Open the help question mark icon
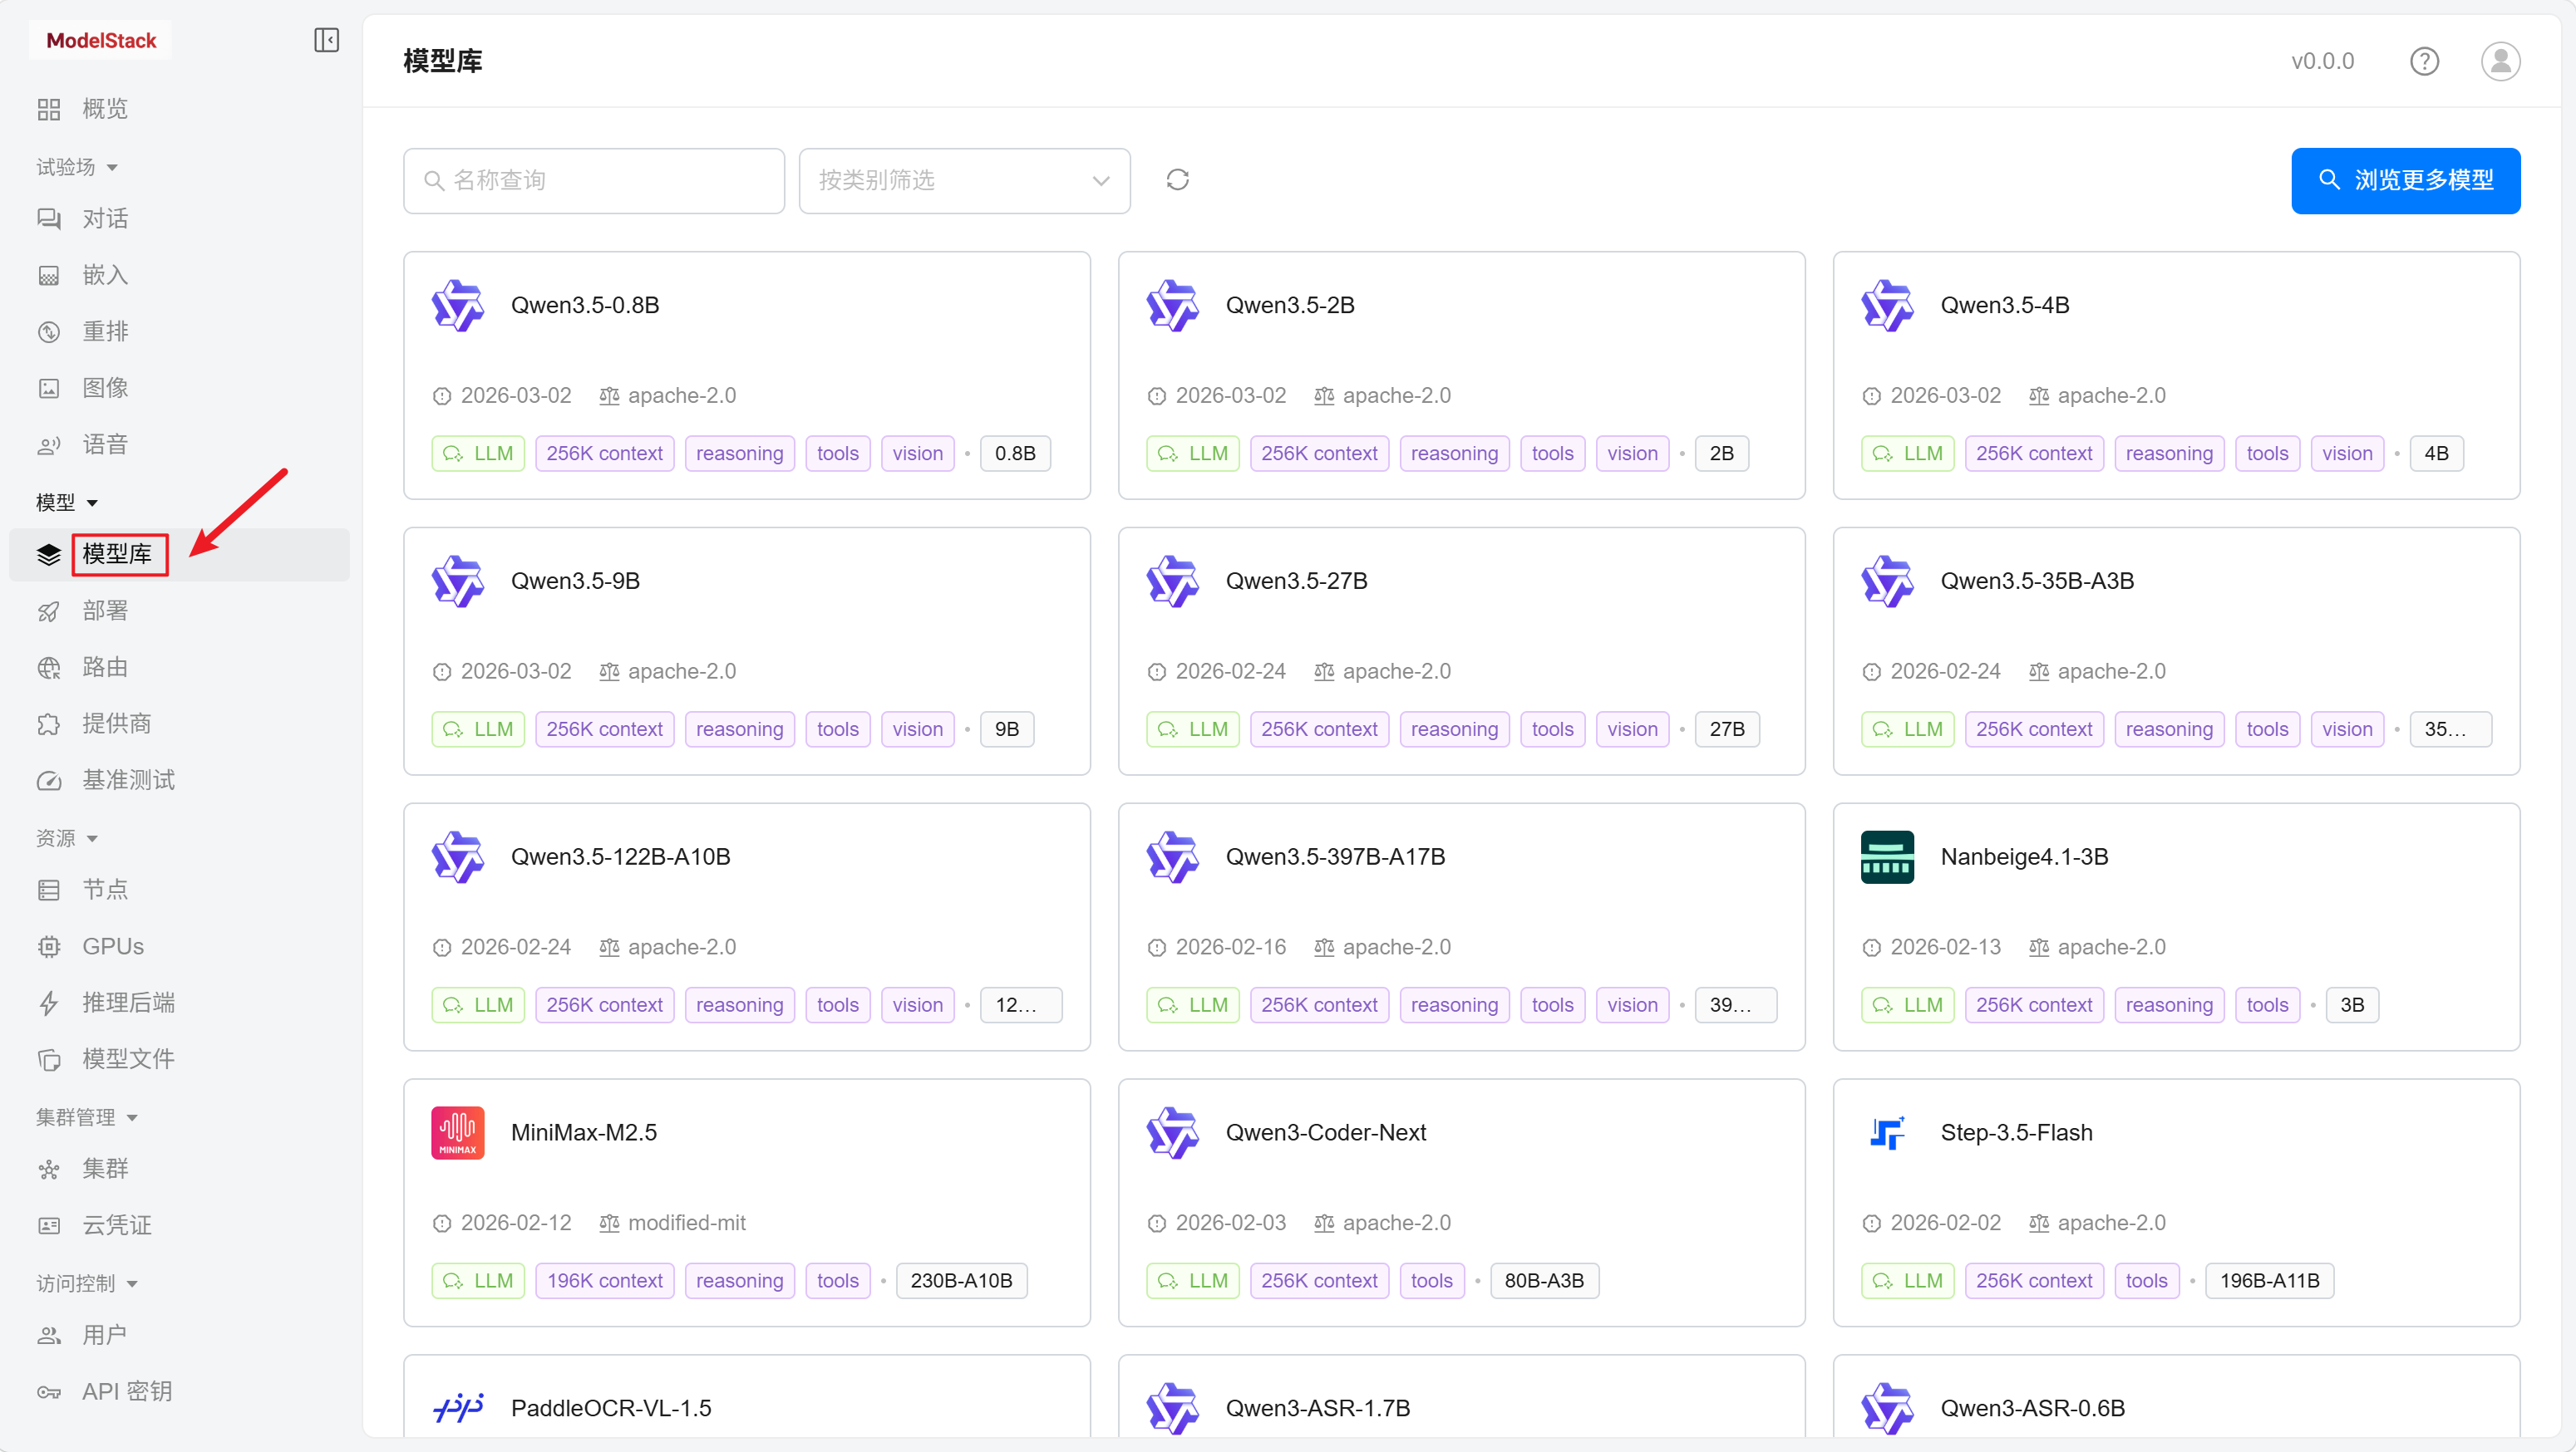Viewport: 2576px width, 1452px height. click(x=2424, y=61)
